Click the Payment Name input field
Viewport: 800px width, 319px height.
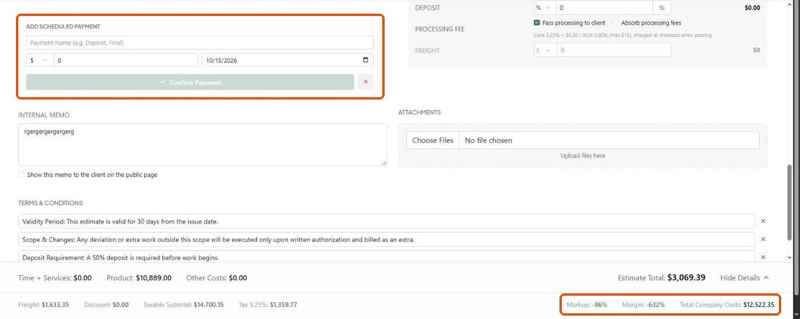tap(199, 43)
